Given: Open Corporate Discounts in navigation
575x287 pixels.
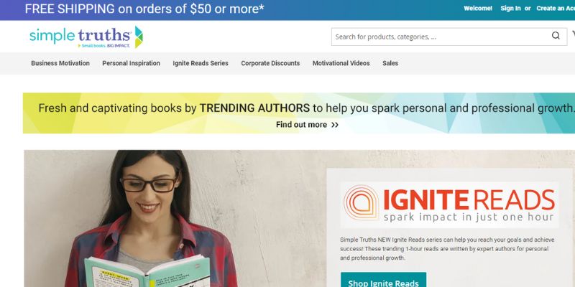Looking at the screenshot, I should 270,63.
